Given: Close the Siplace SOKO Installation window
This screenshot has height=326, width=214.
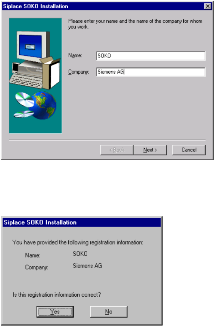Looking at the screenshot, I should coord(208,6).
